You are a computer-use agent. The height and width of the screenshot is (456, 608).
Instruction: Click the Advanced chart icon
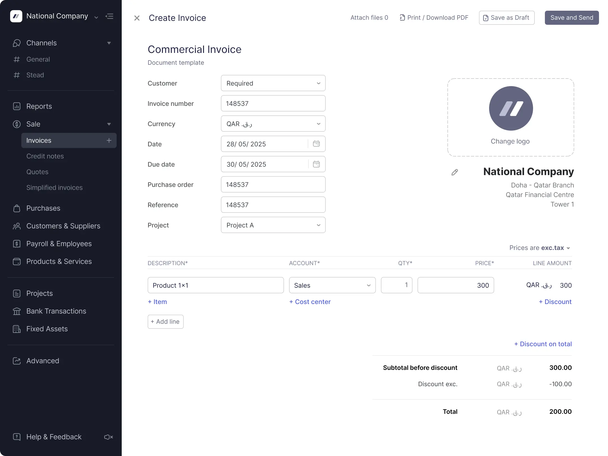tap(17, 361)
